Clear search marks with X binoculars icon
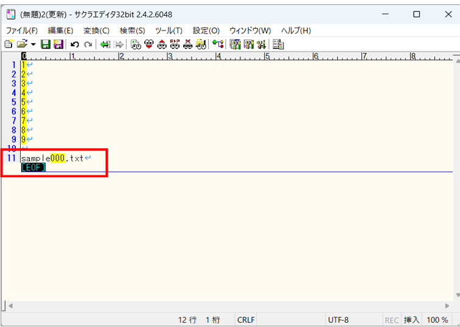The width and height of the screenshot is (460, 327). click(x=187, y=44)
